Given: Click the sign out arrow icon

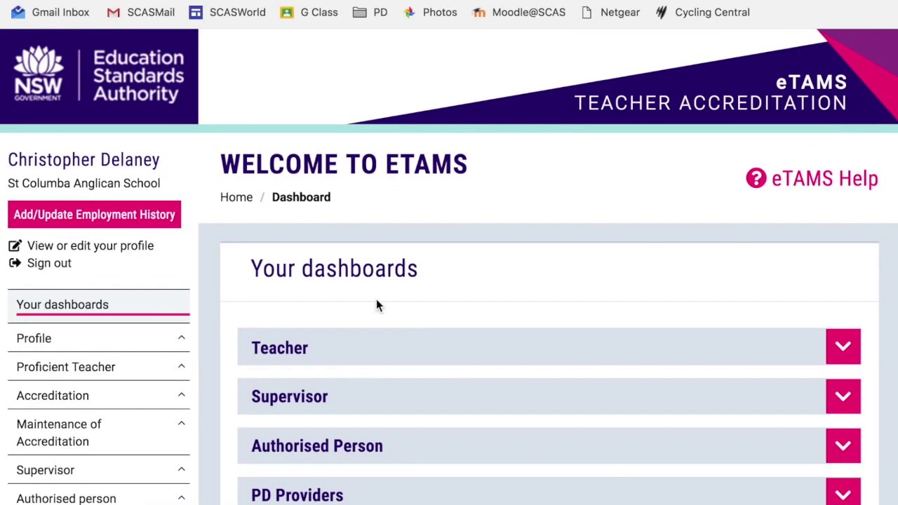Looking at the screenshot, I should [x=15, y=263].
